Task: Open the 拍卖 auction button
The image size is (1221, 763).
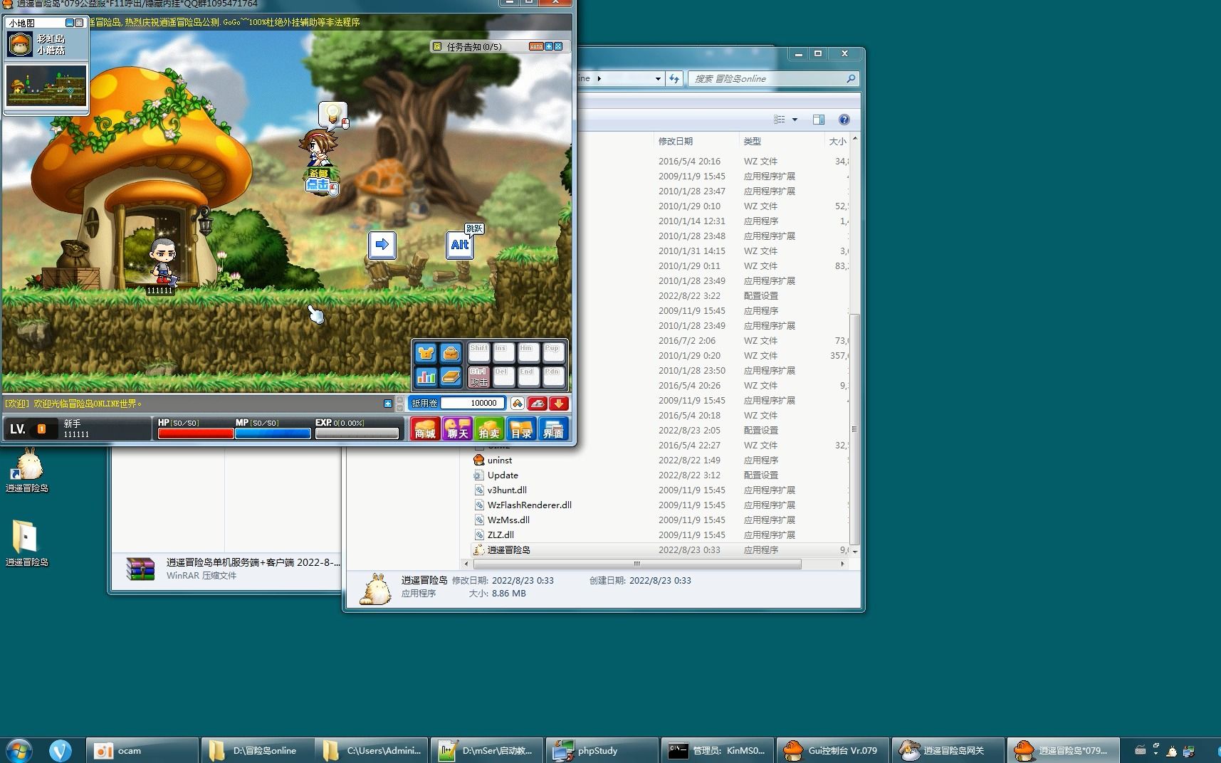Action: [x=489, y=429]
